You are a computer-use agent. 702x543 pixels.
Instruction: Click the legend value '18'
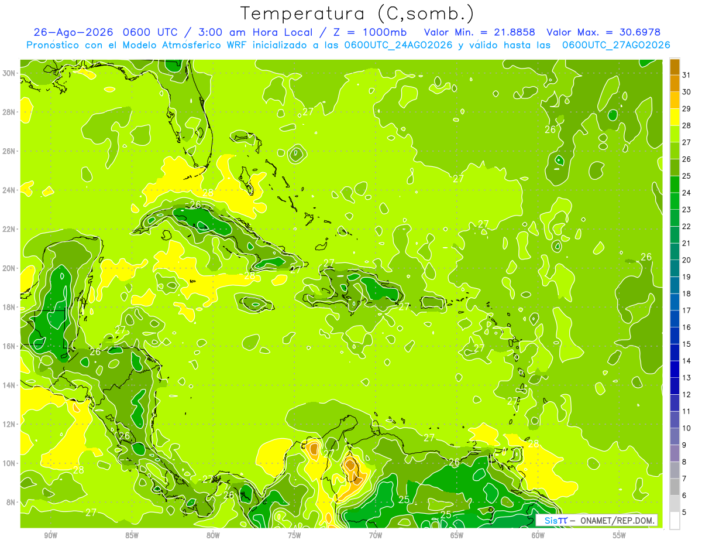(687, 293)
